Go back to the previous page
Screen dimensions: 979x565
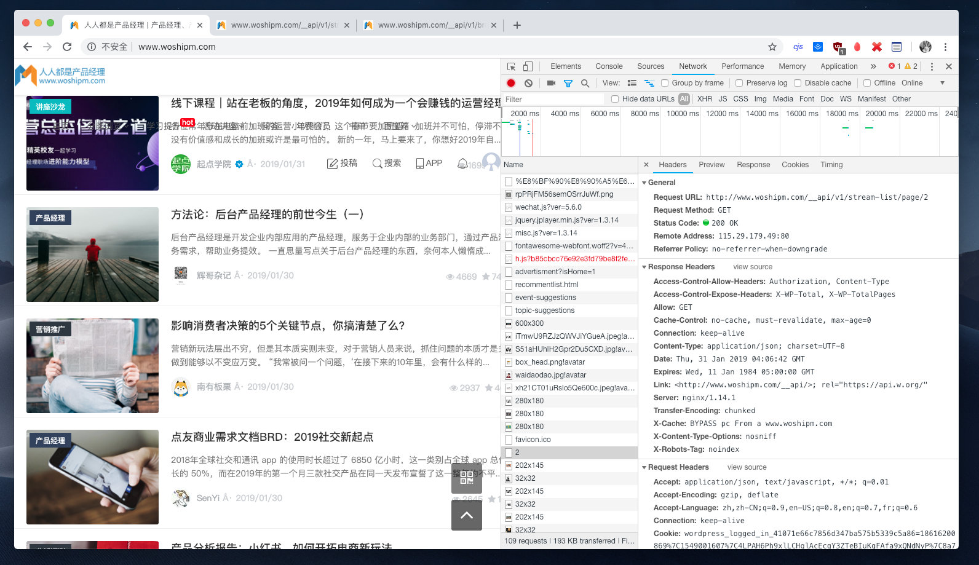(28, 47)
